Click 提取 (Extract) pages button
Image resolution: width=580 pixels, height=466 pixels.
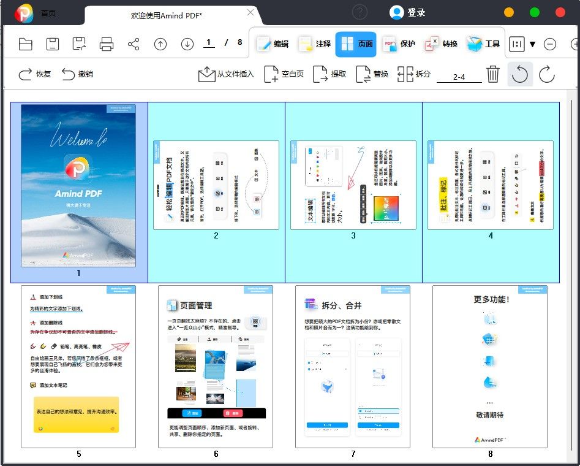pos(330,74)
